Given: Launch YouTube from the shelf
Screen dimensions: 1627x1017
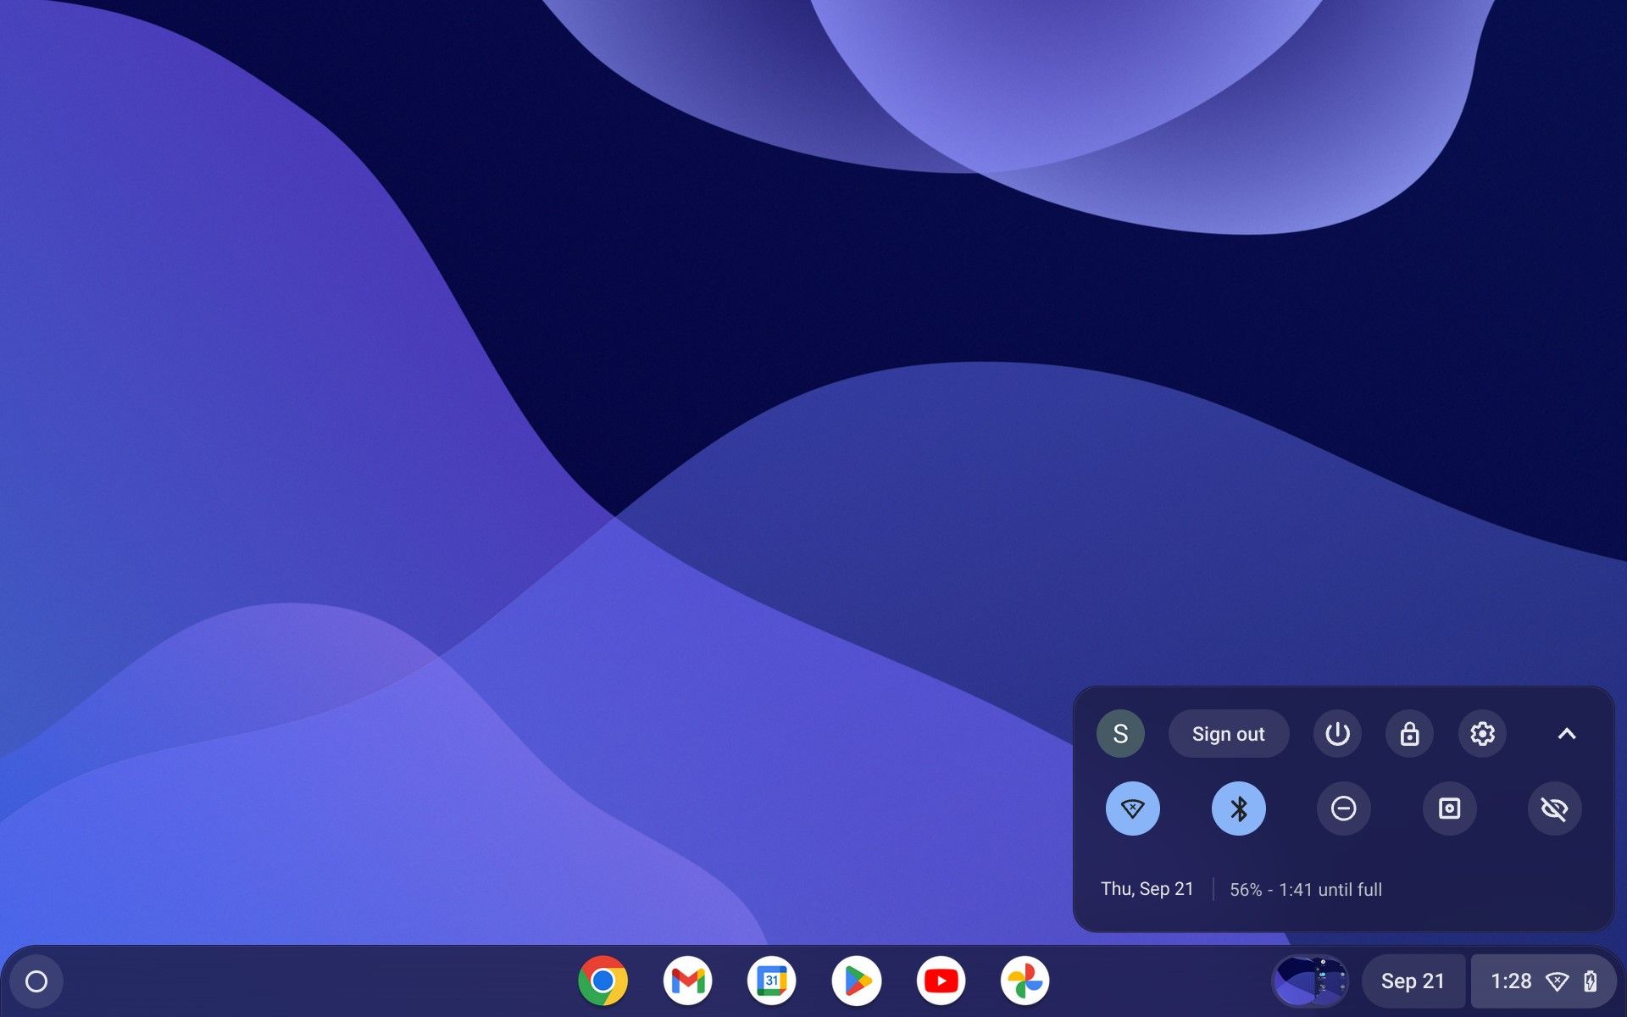Looking at the screenshot, I should (x=941, y=981).
